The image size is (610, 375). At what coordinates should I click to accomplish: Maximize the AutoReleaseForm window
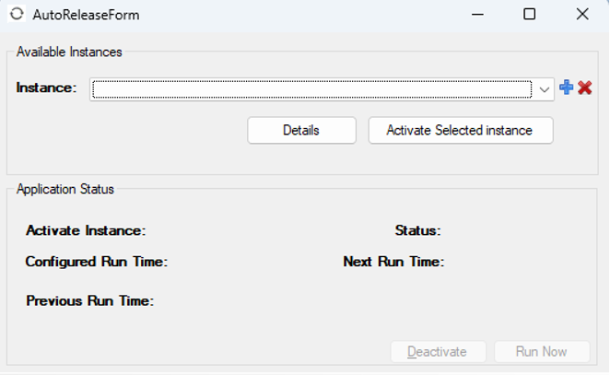pyautogui.click(x=529, y=15)
